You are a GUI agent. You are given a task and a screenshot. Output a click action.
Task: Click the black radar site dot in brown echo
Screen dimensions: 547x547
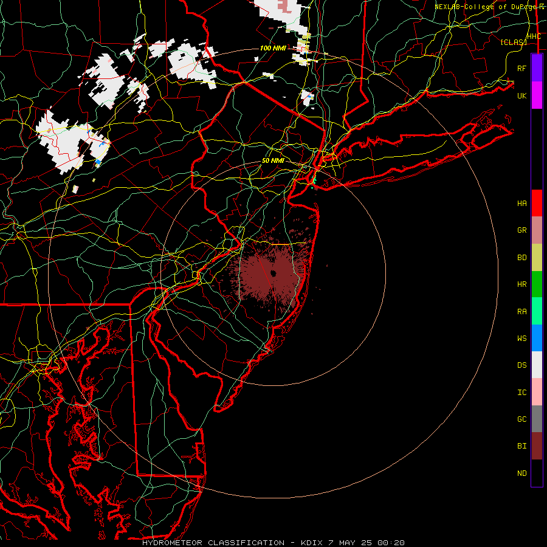click(273, 273)
